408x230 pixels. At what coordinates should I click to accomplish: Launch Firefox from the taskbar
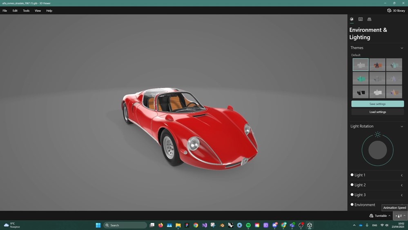click(161, 225)
